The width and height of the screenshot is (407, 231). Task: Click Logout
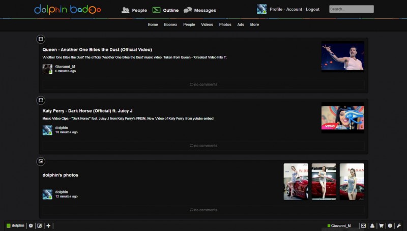pos(312,9)
